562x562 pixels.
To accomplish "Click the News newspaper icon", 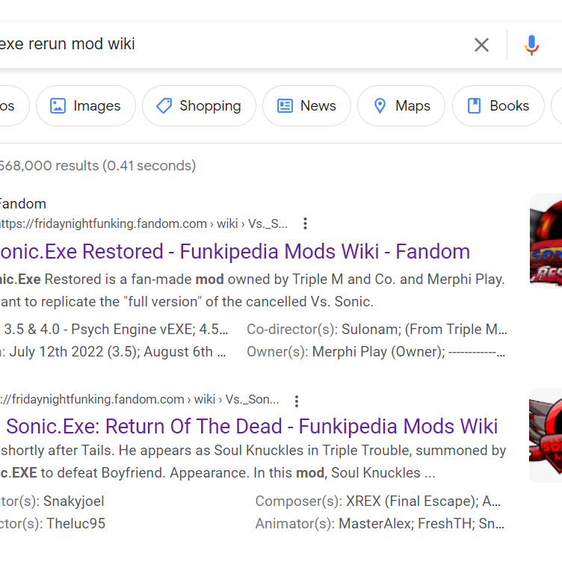I will (x=285, y=106).
